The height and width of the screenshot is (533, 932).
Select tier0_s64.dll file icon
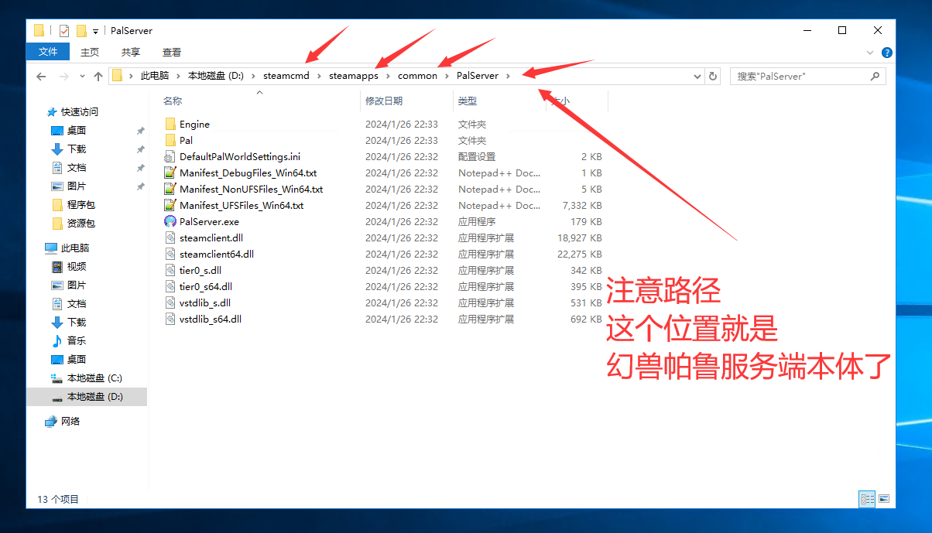coord(170,286)
